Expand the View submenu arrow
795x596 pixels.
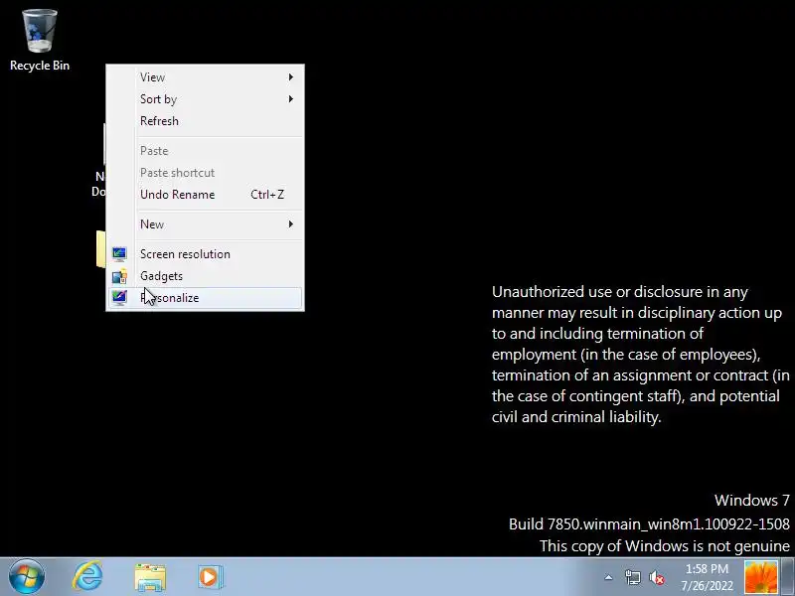(290, 77)
